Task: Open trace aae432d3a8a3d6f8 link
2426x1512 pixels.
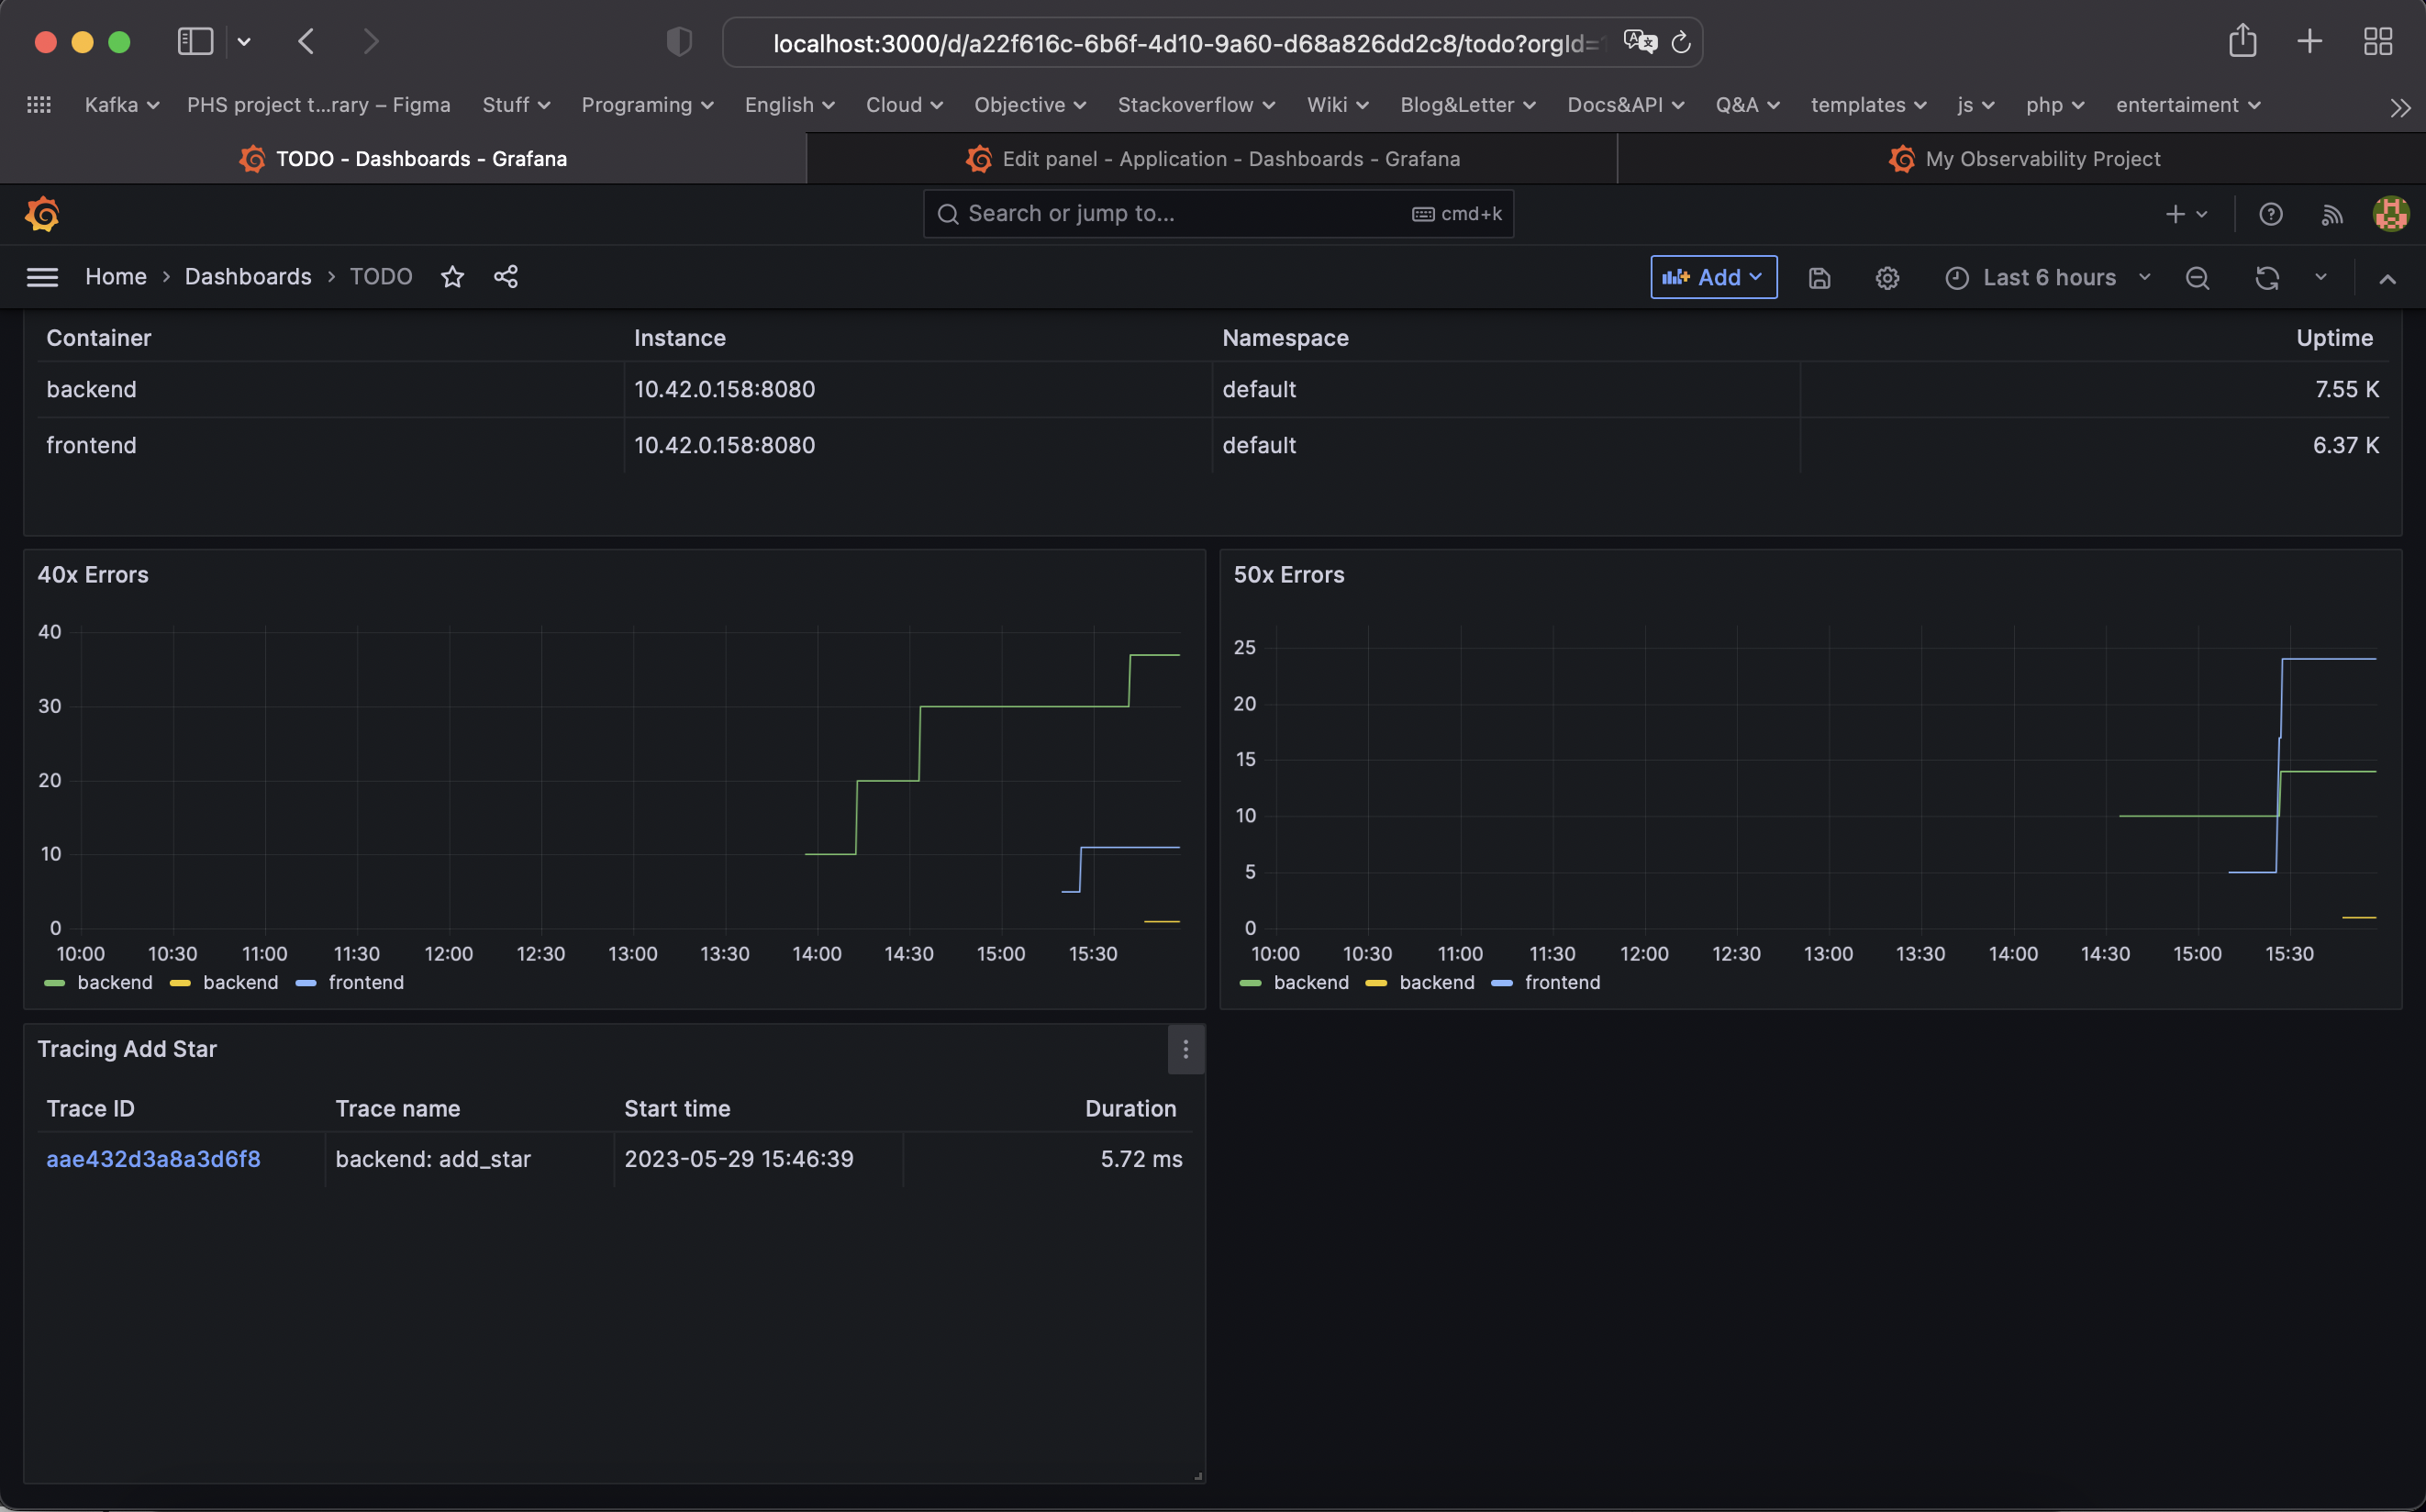Action: click(153, 1159)
